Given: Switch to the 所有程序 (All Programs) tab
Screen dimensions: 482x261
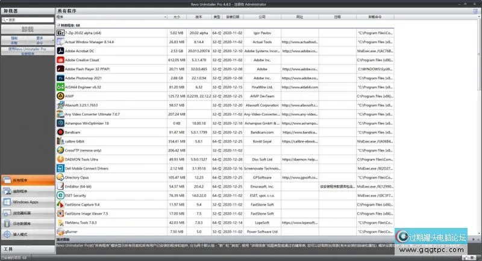Looking at the screenshot, I should click(x=26, y=180).
